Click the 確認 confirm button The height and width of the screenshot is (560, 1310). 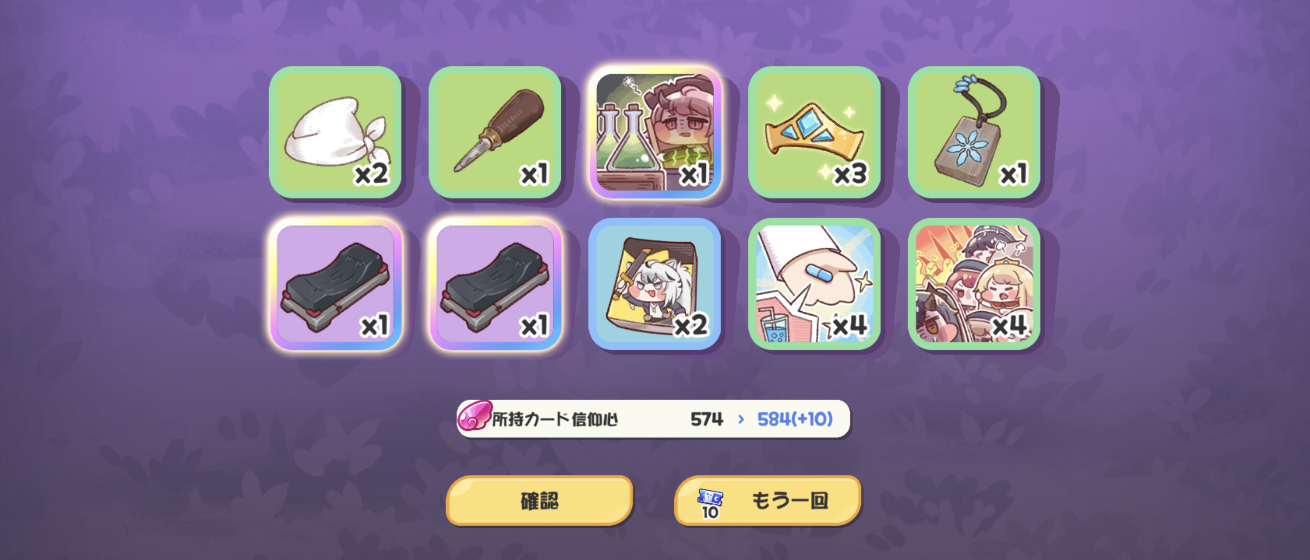[x=540, y=500]
